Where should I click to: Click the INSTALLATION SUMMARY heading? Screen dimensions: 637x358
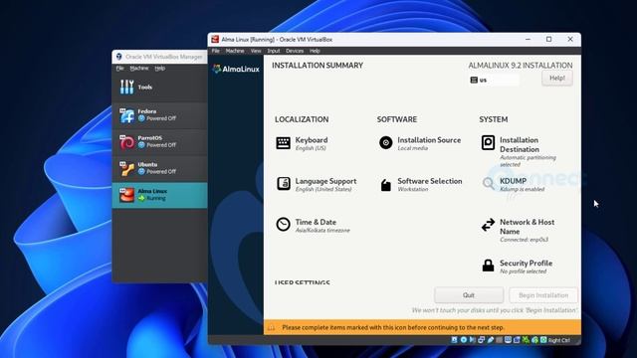(318, 66)
